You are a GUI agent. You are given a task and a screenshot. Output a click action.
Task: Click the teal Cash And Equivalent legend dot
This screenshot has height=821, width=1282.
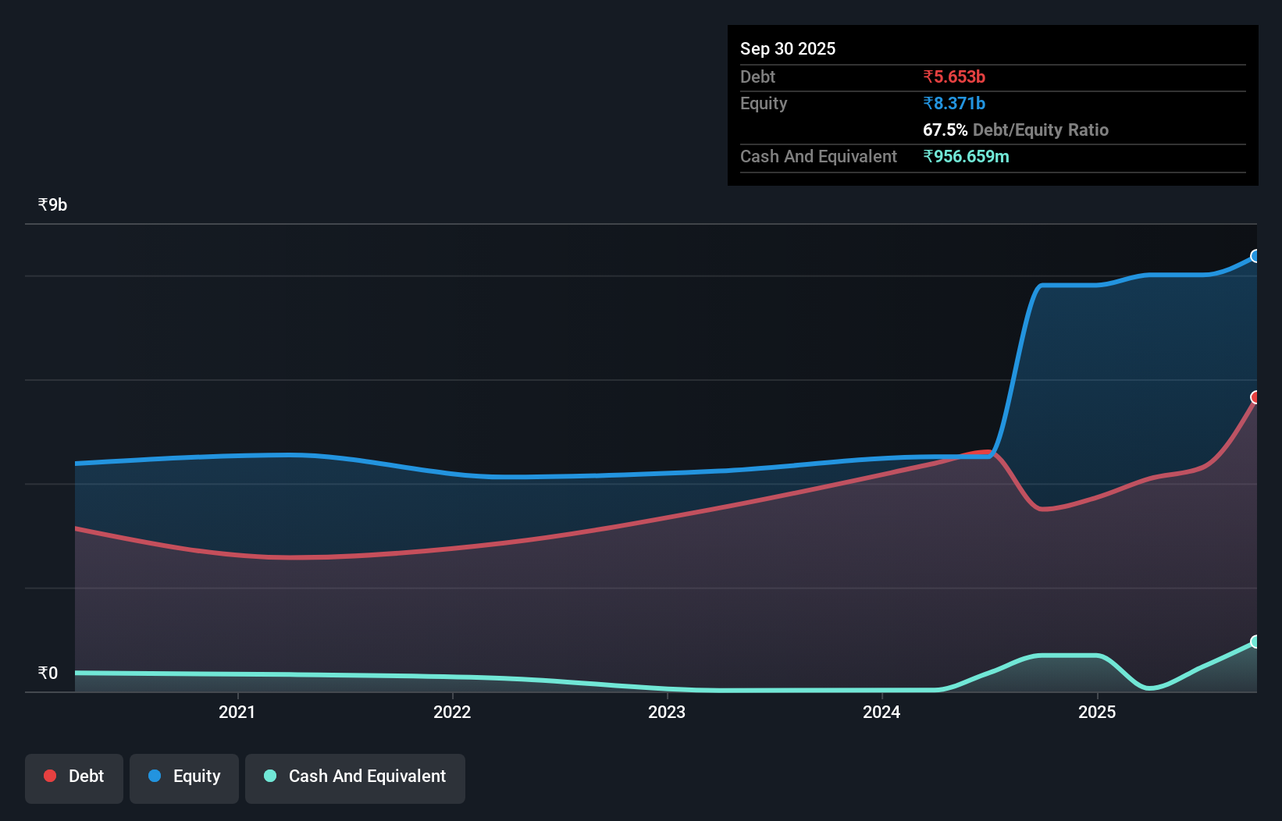pos(269,776)
